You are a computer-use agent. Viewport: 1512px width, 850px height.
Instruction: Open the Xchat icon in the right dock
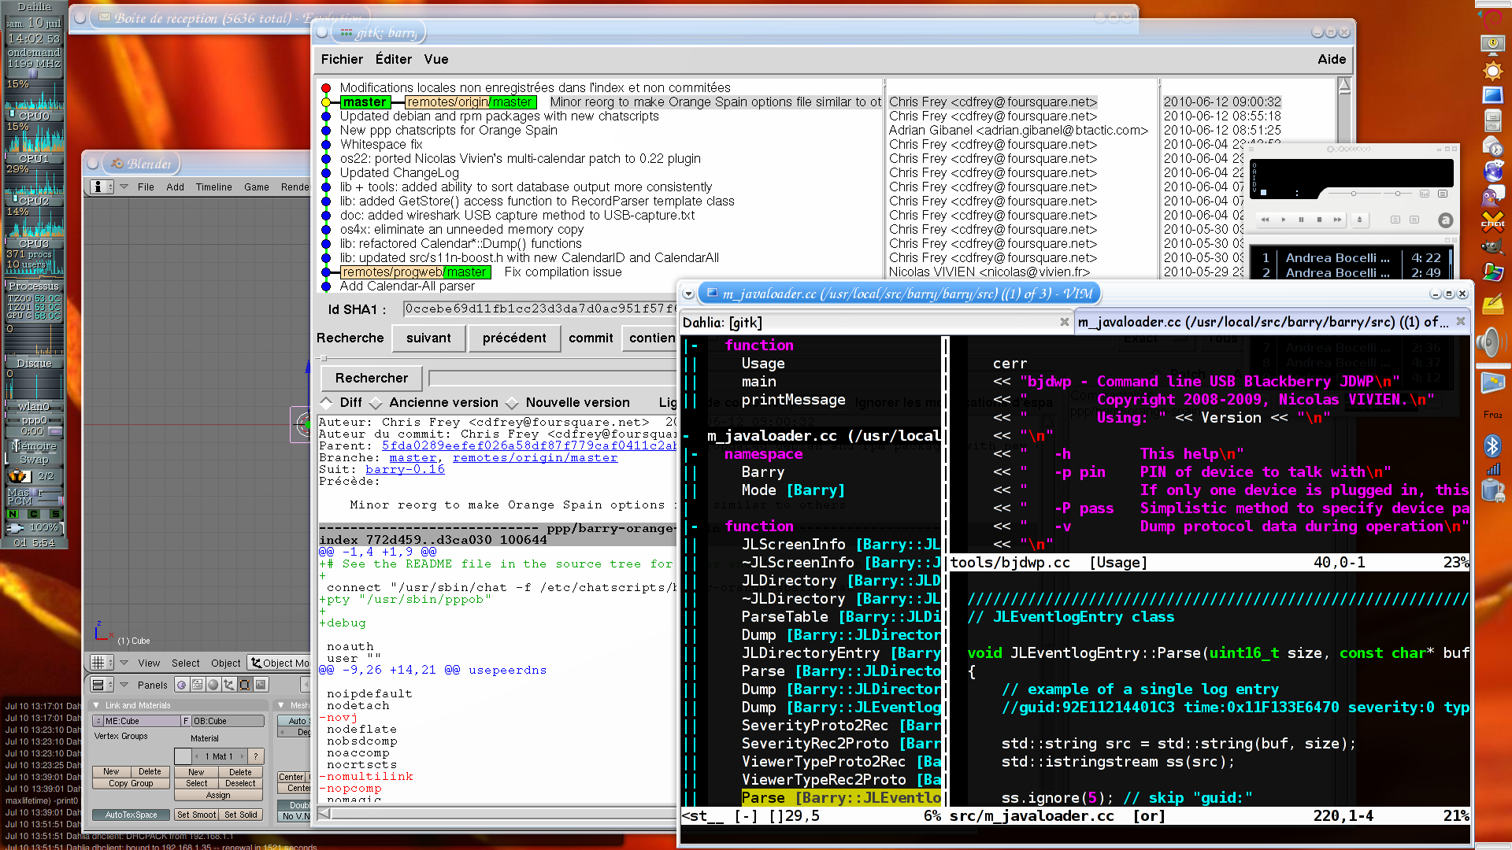pos(1492,221)
